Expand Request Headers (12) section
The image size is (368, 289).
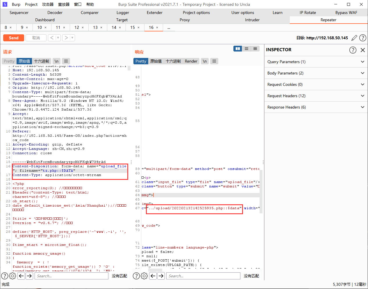[316, 96]
